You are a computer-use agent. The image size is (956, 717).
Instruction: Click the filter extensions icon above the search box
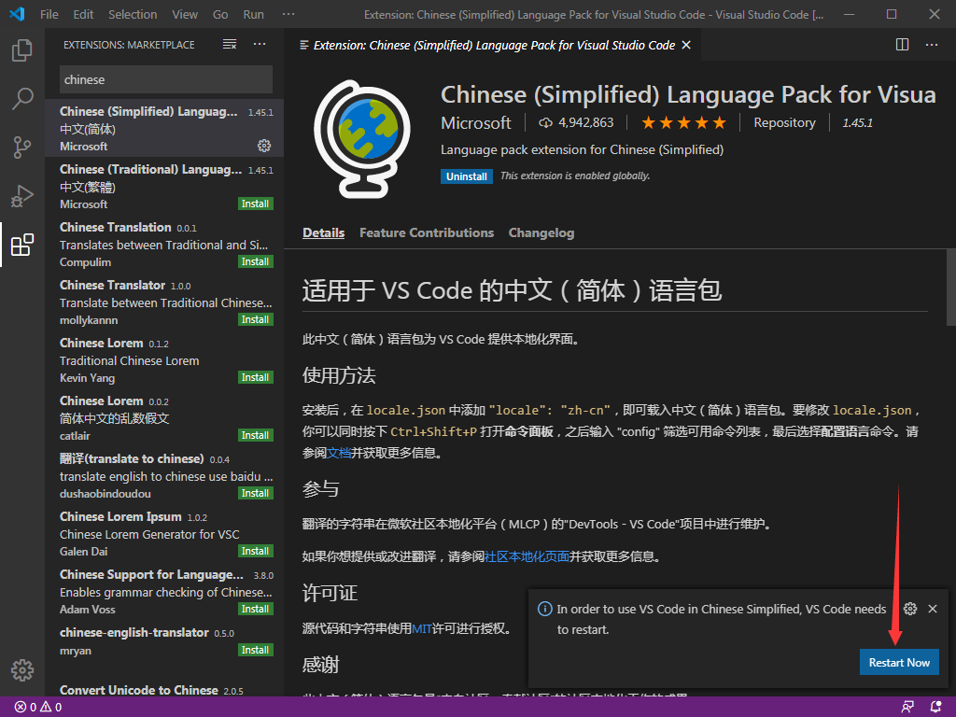point(229,44)
